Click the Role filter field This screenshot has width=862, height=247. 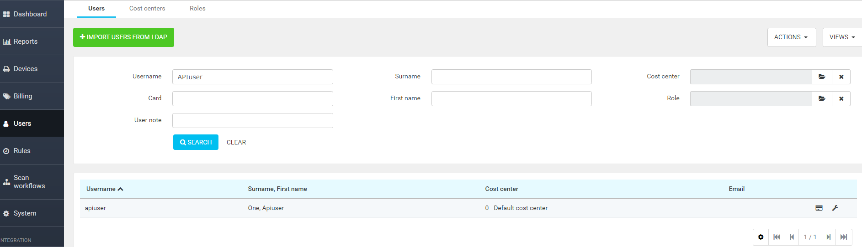pyautogui.click(x=751, y=98)
